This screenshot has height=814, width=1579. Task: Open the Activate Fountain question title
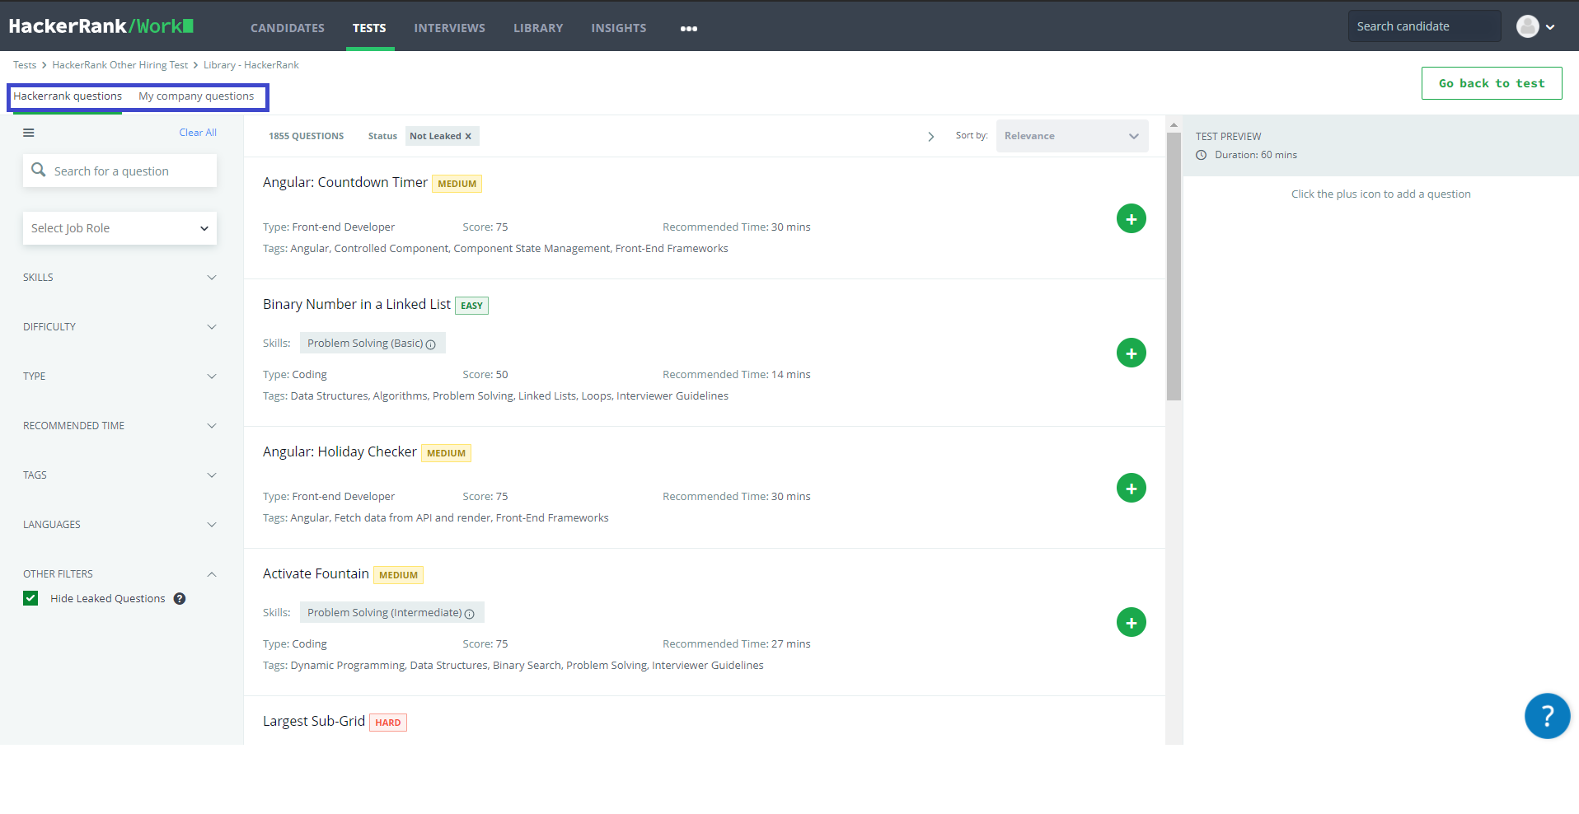point(316,573)
